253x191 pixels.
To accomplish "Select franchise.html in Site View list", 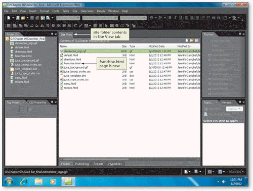I will [72, 63].
